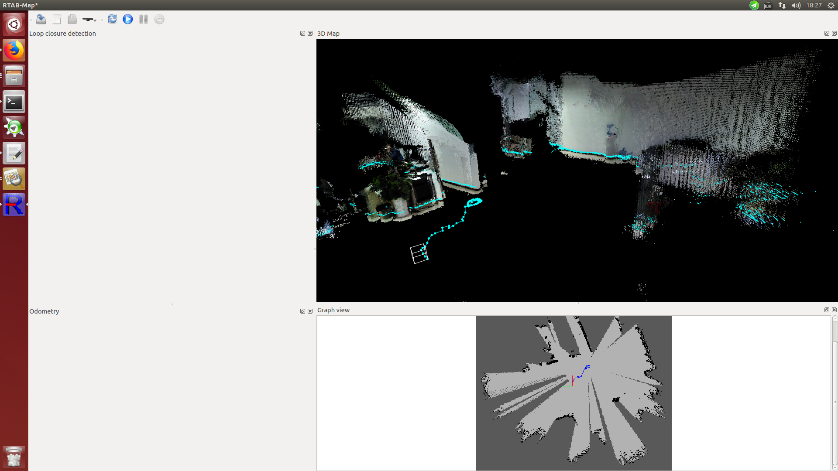
Task: Click the greyed stop button in toolbar
Action: [159, 19]
